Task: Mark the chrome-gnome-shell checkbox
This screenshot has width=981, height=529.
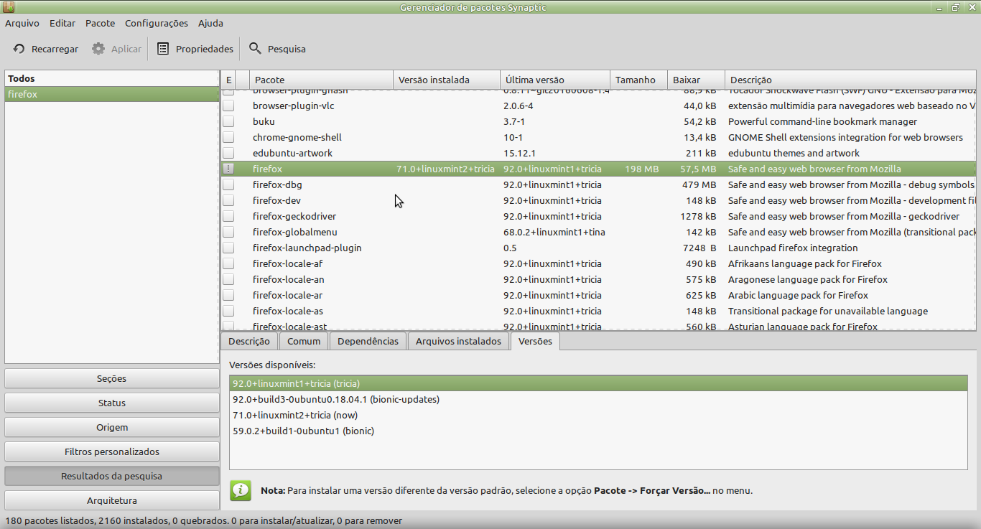Action: pos(228,137)
